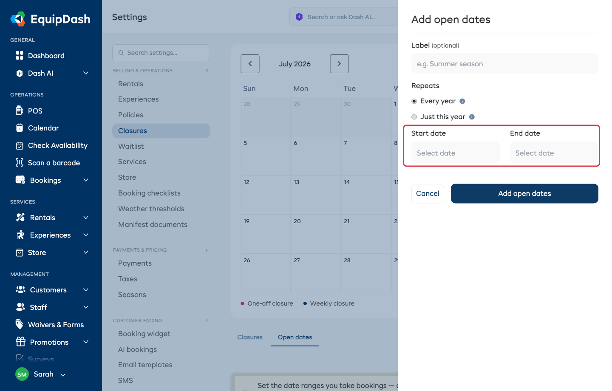The width and height of the screenshot is (612, 391).
Task: Click the Scan a barcode icon
Action: point(20,162)
